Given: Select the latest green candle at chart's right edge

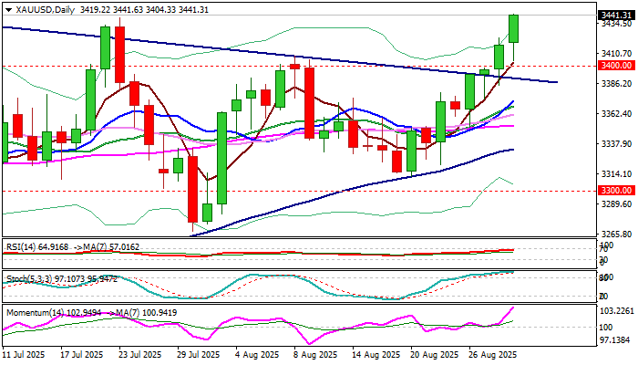Looking at the screenshot, I should pos(514,28).
